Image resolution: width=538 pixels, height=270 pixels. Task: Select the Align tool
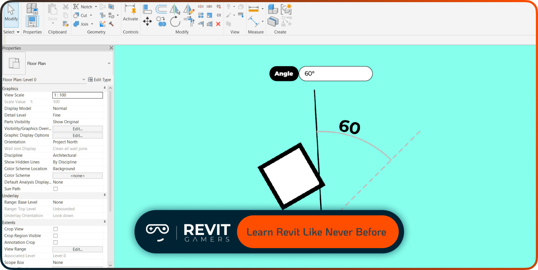coord(147,9)
